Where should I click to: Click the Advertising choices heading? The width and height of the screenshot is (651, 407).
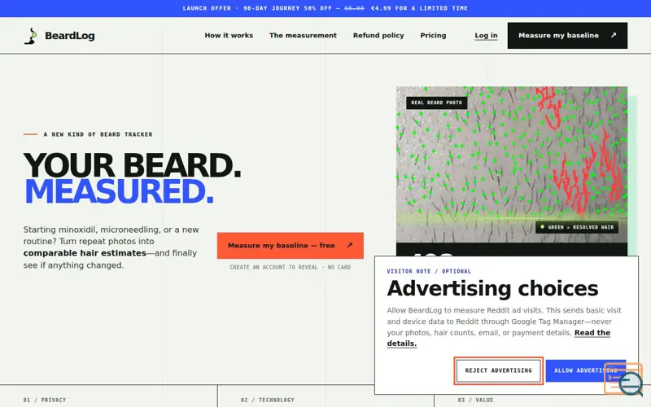(x=492, y=289)
